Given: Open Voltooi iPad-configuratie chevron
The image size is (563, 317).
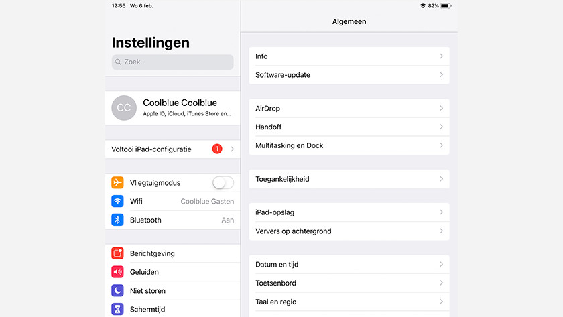Looking at the screenshot, I should click(x=233, y=149).
